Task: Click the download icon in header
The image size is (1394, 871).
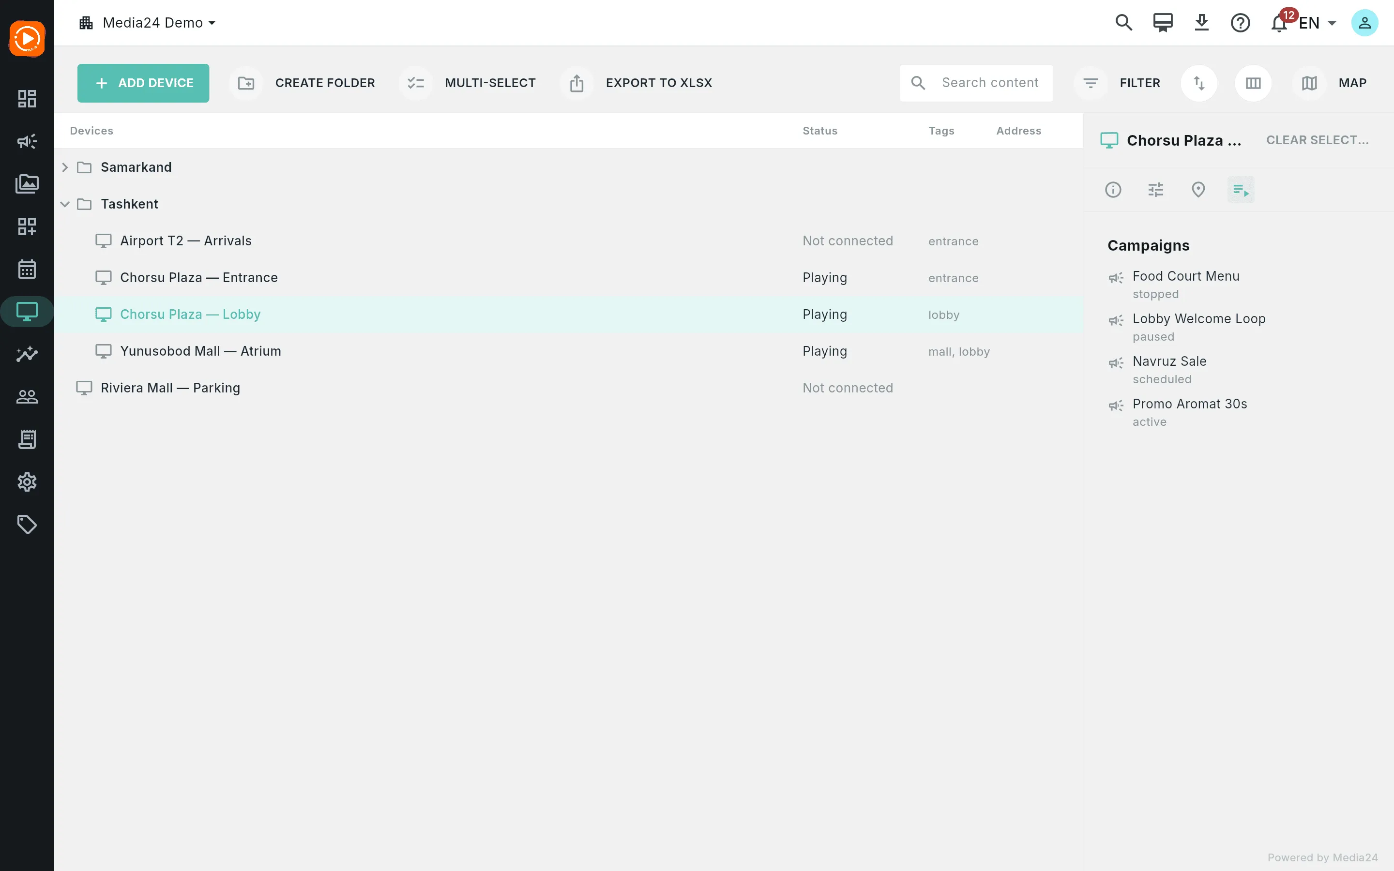Action: [1202, 22]
